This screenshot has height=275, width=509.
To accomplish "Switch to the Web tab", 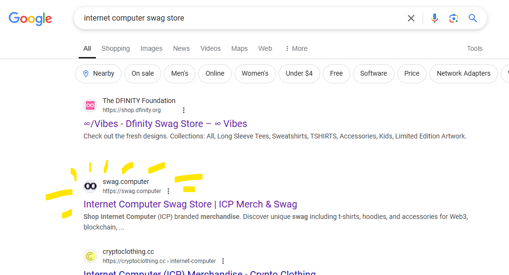I will pyautogui.click(x=265, y=49).
